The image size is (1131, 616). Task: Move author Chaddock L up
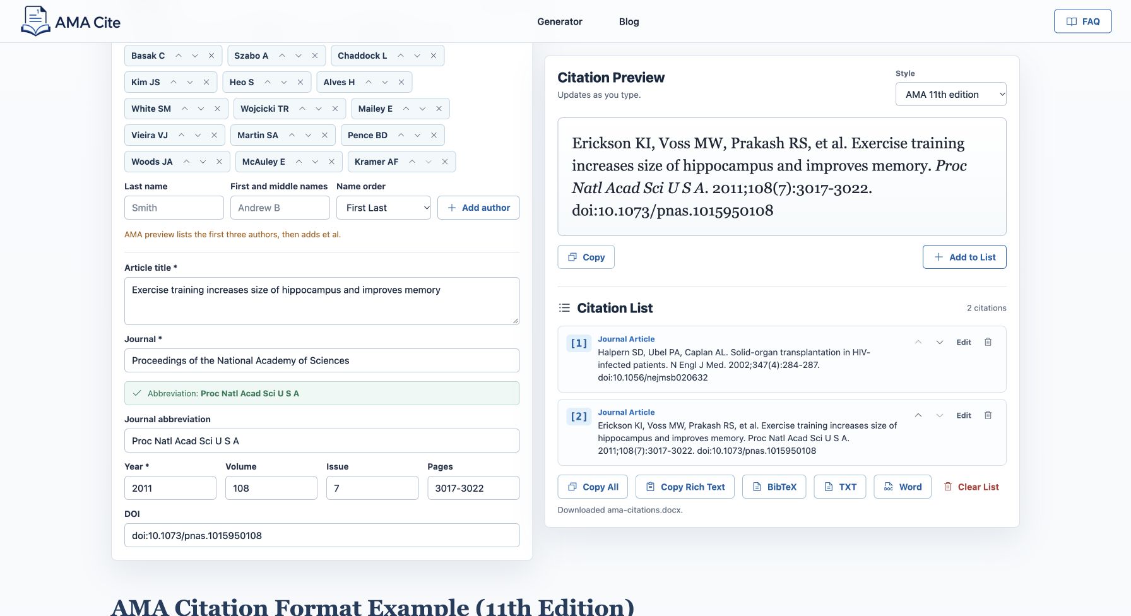(401, 56)
